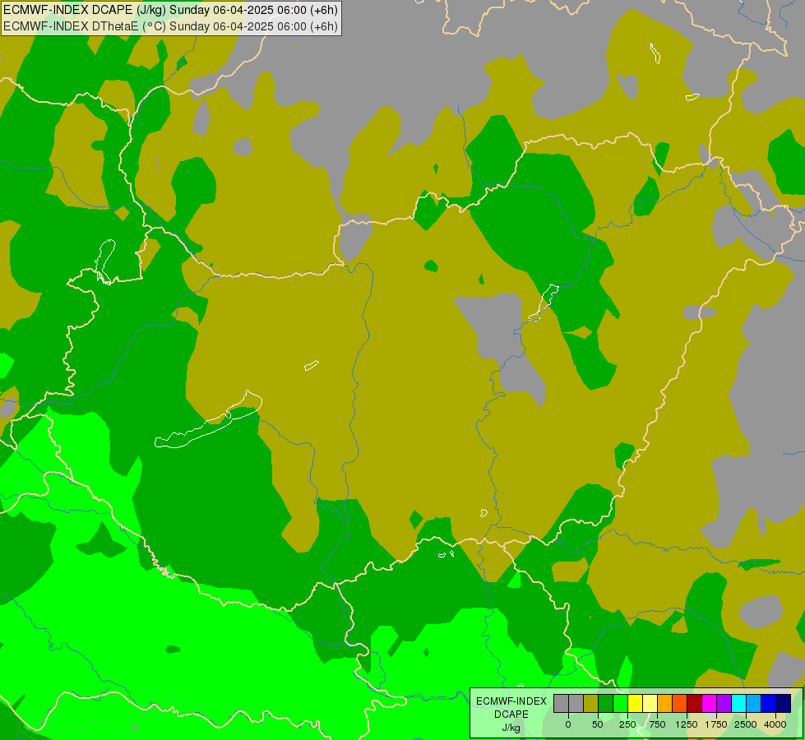The height and width of the screenshot is (740, 805).
Task: Pick the orange legend swatch
Action: 665,703
